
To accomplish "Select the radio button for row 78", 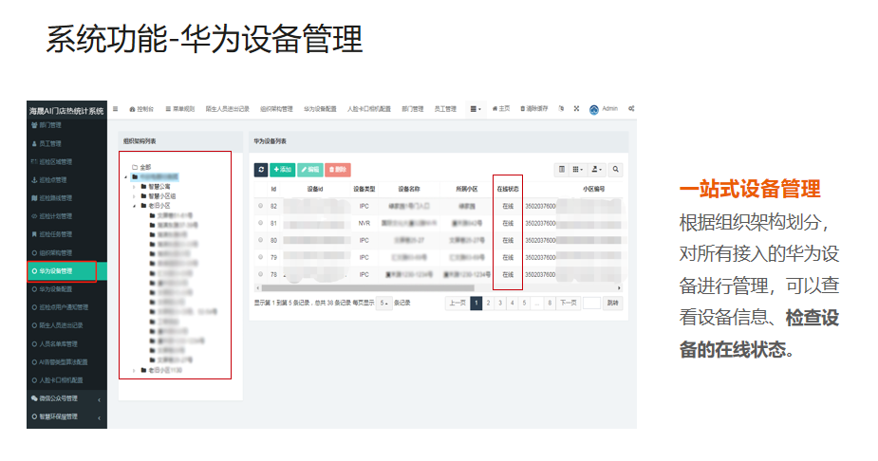I will pyautogui.click(x=261, y=274).
